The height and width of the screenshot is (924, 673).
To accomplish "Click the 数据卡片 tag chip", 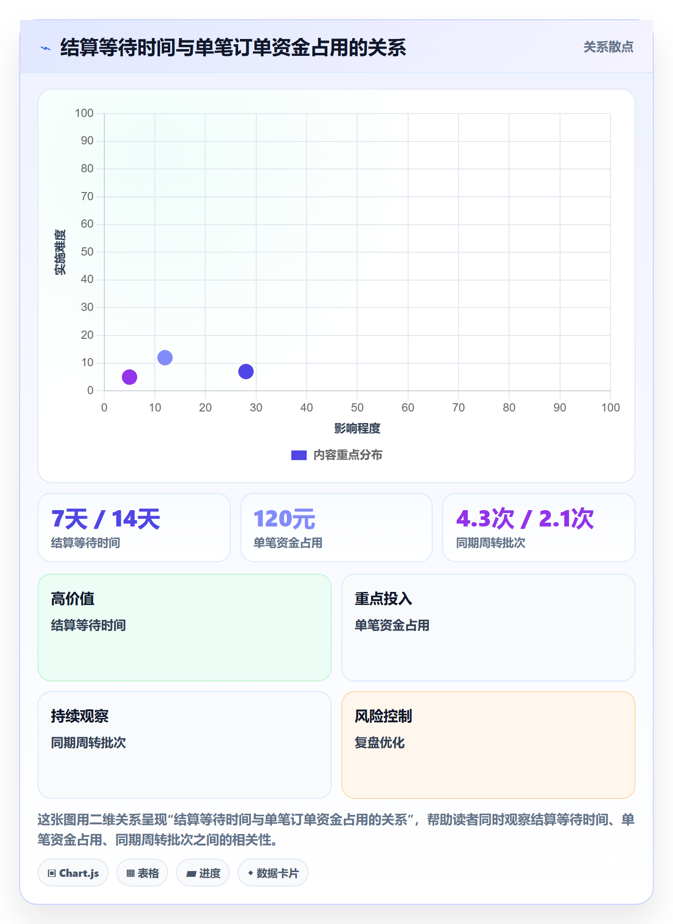I will tap(273, 873).
